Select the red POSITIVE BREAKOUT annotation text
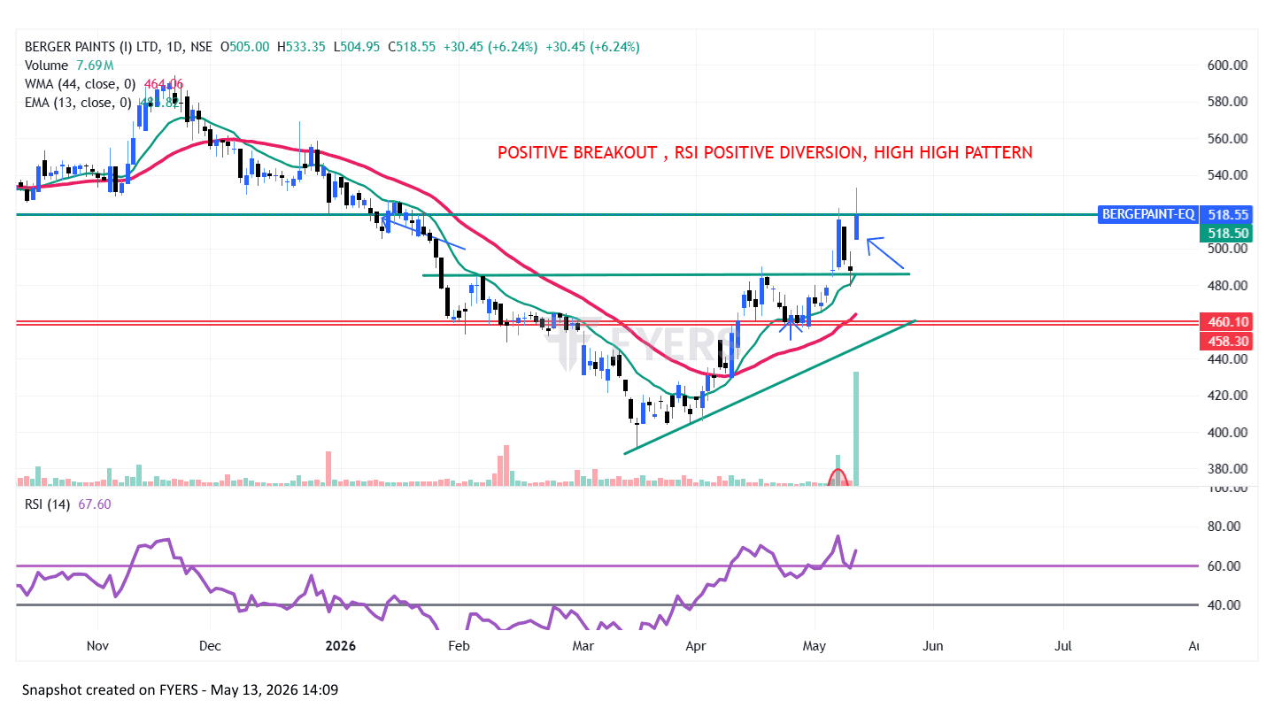This screenshot has height=708, width=1274. 765,152
